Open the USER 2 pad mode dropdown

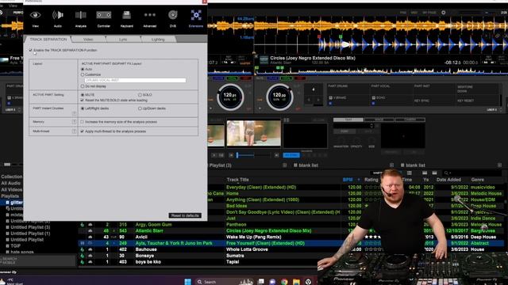point(494,110)
